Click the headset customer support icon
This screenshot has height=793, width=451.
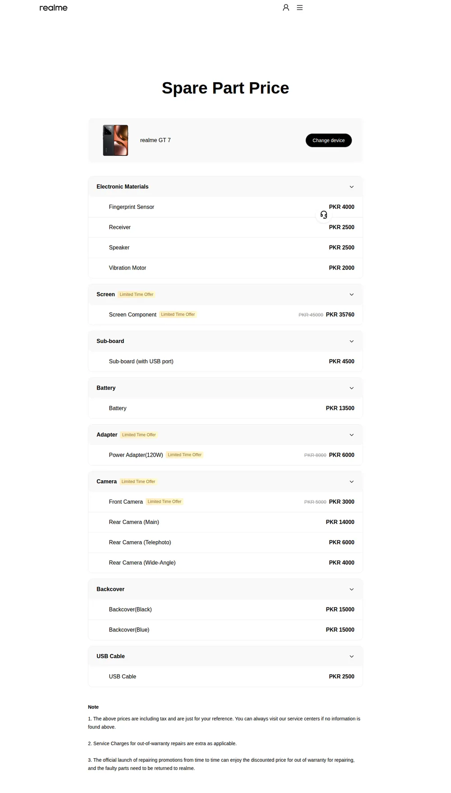[324, 215]
